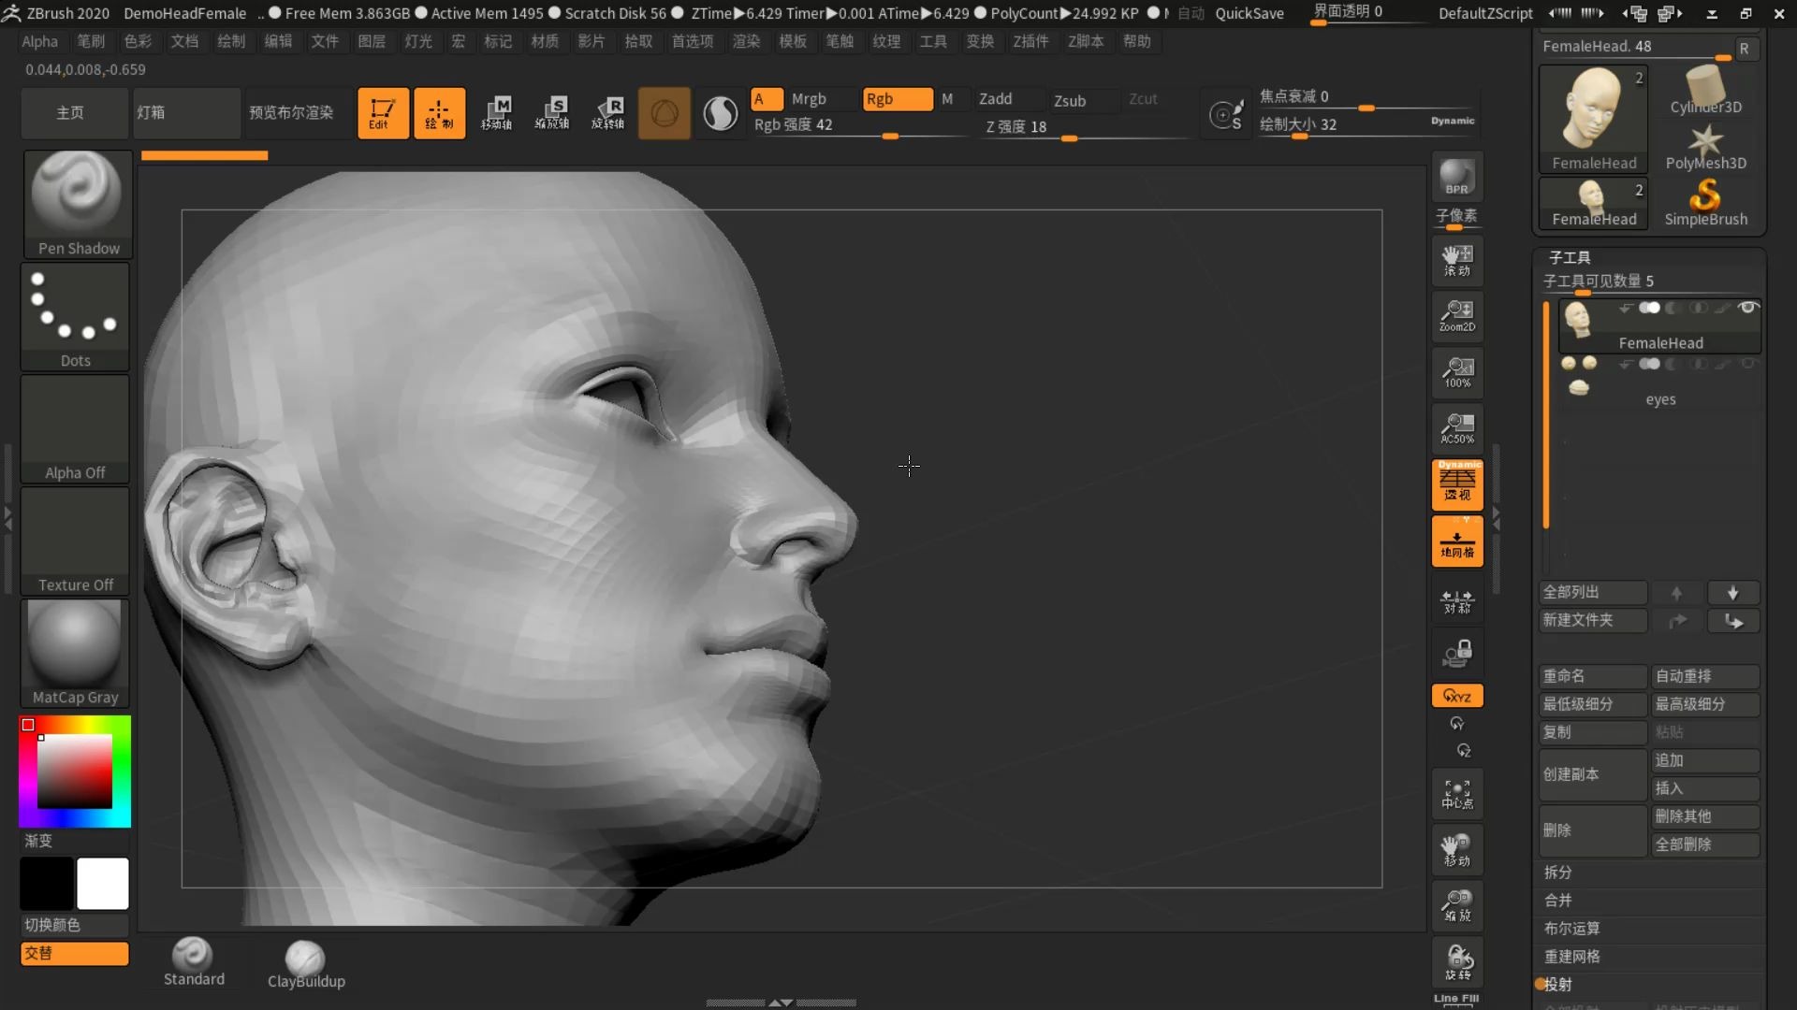The height and width of the screenshot is (1010, 1797).
Task: Select the Zoom2D tool icon
Action: 1456,315
